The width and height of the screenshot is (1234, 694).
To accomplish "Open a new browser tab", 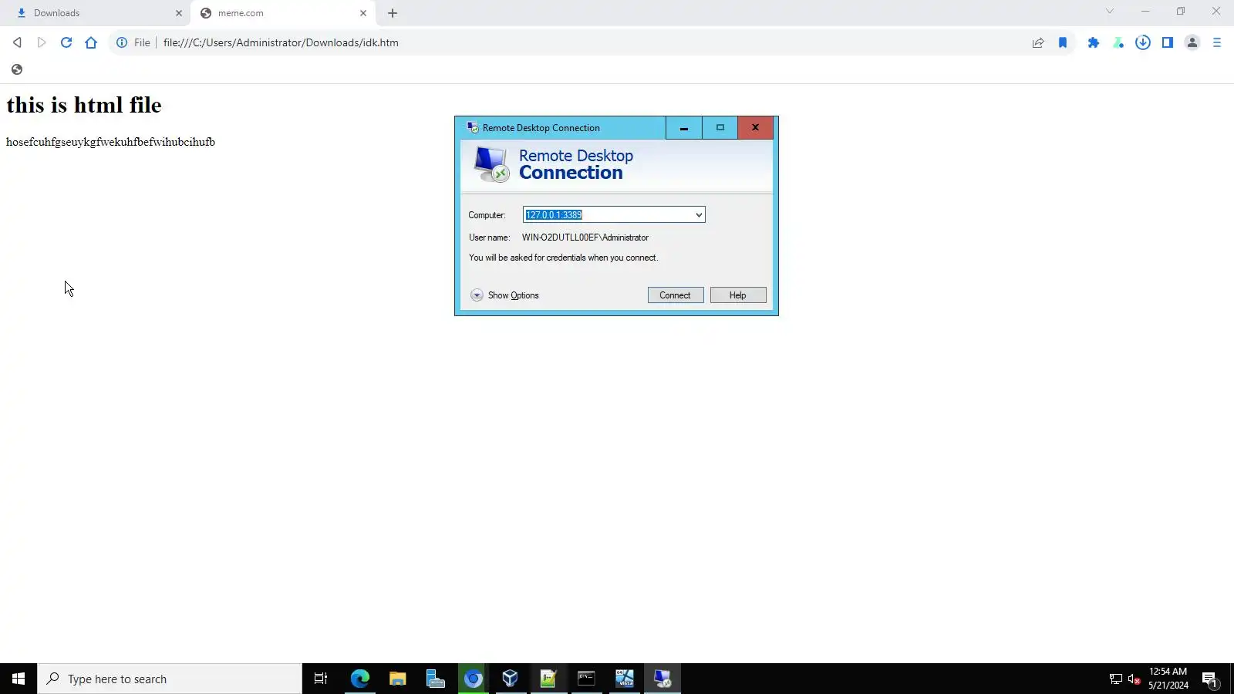I will [x=393, y=13].
